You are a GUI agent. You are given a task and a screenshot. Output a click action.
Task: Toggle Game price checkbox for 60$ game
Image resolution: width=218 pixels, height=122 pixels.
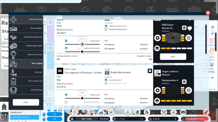[x=66, y=41]
